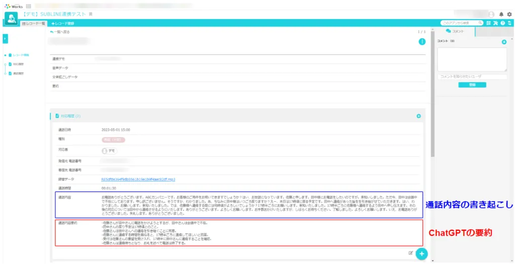Switch to レコード一覧 tab

click(x=34, y=24)
